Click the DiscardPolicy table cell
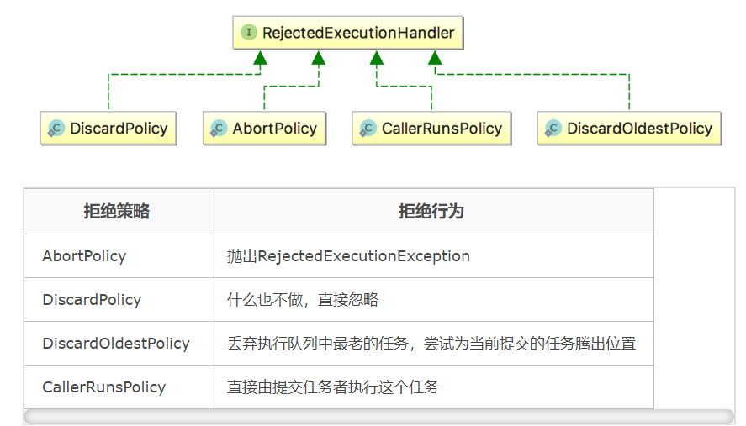This screenshot has width=746, height=426. [x=92, y=300]
